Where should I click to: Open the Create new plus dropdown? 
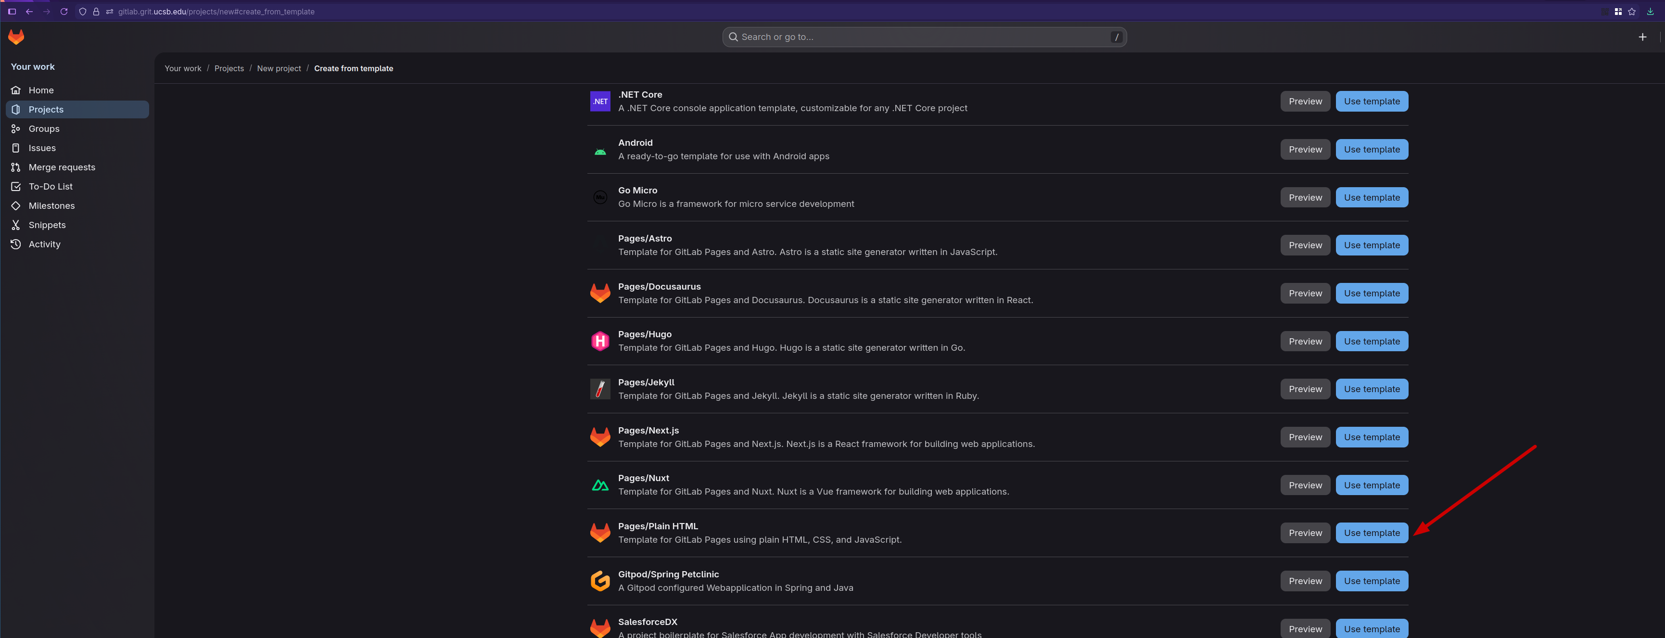[1642, 37]
